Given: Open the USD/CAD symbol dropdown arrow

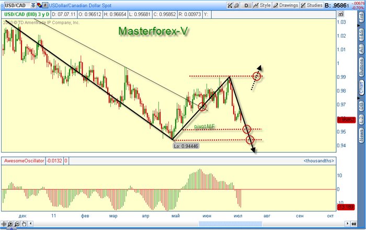Looking at the screenshot, I should pos(33,5).
